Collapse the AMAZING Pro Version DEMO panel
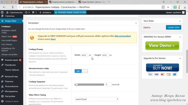 pyautogui.click(x=180, y=37)
